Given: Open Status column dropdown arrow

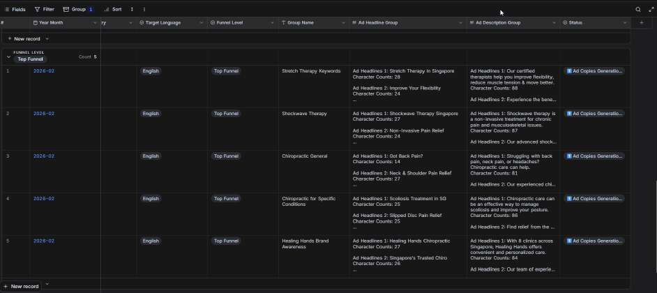Looking at the screenshot, I should pos(625,23).
